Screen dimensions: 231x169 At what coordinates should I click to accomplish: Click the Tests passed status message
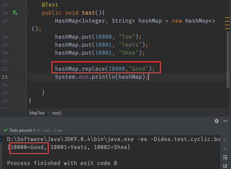click(36, 130)
